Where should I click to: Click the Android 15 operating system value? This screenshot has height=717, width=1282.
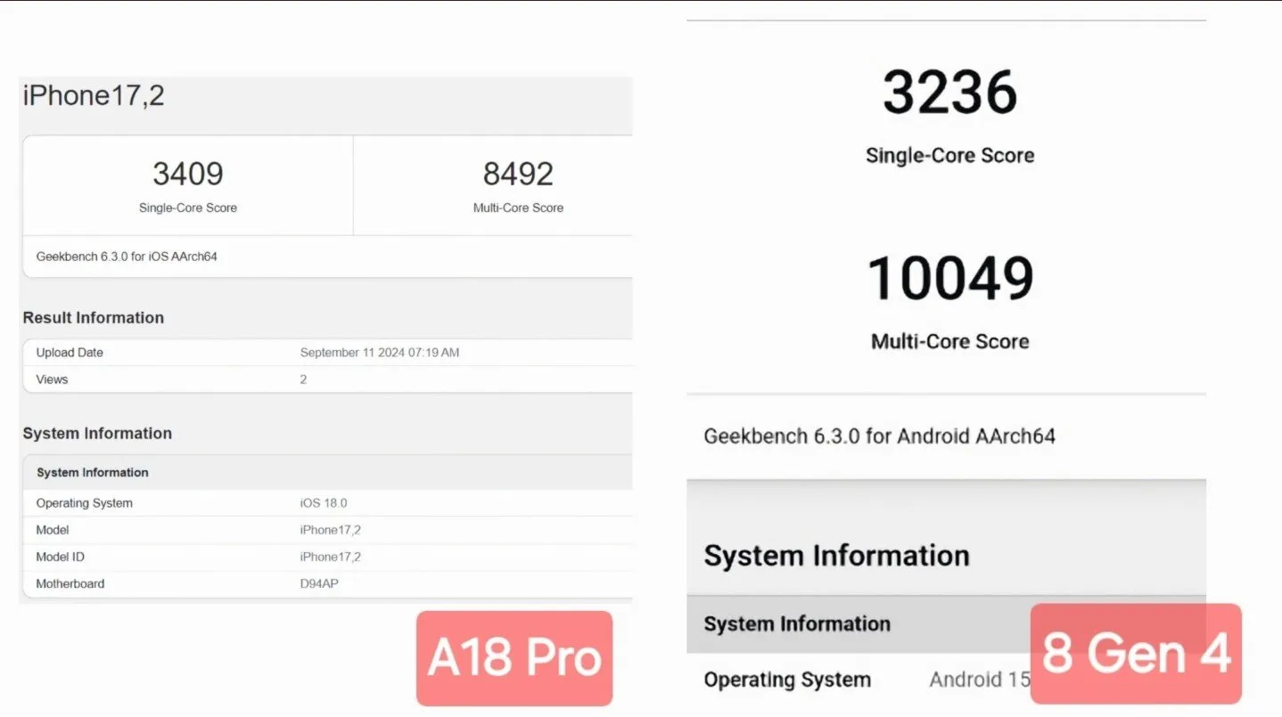[x=981, y=680]
